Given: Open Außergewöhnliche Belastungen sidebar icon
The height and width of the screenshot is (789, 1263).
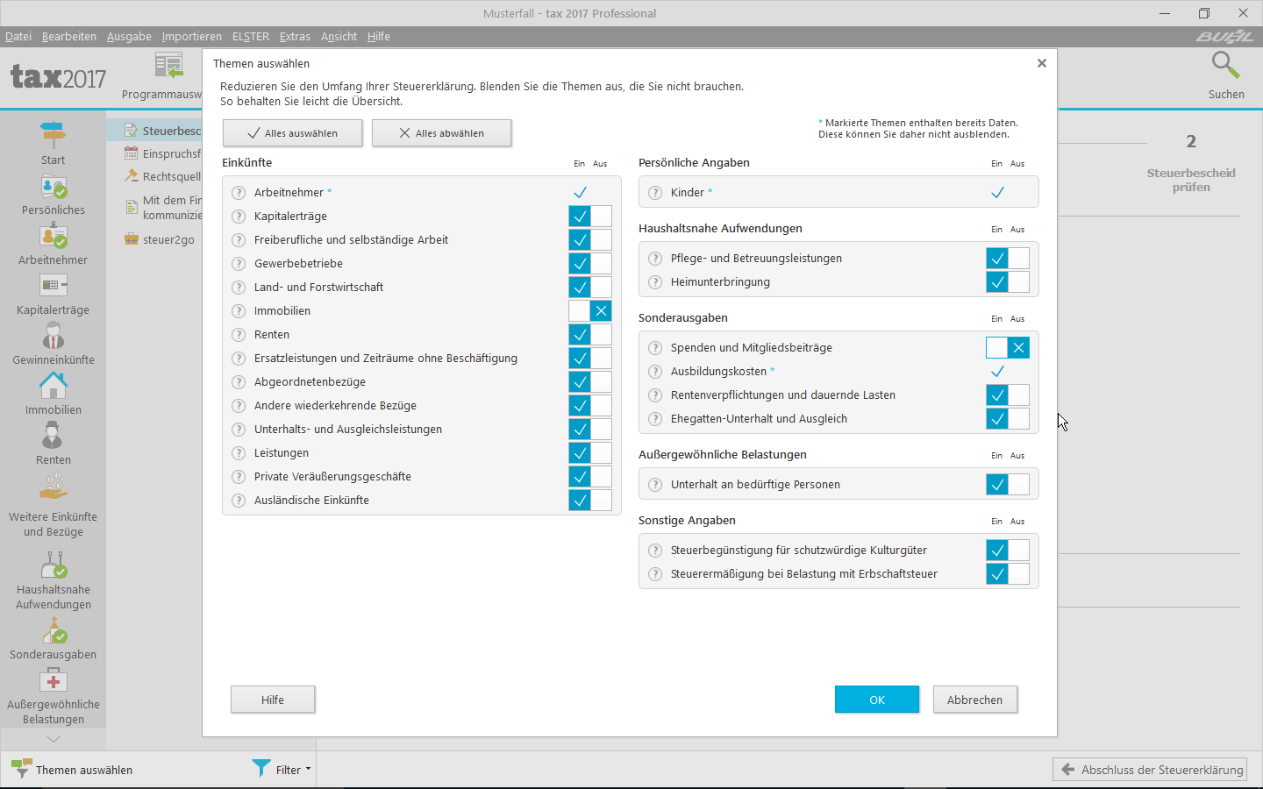Looking at the screenshot, I should (53, 681).
